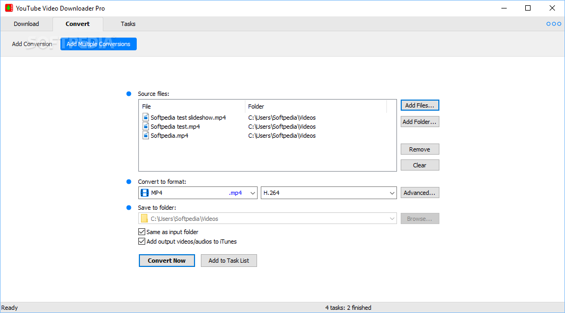Select the Add Multiple Conversions sub-tab

coord(99,44)
